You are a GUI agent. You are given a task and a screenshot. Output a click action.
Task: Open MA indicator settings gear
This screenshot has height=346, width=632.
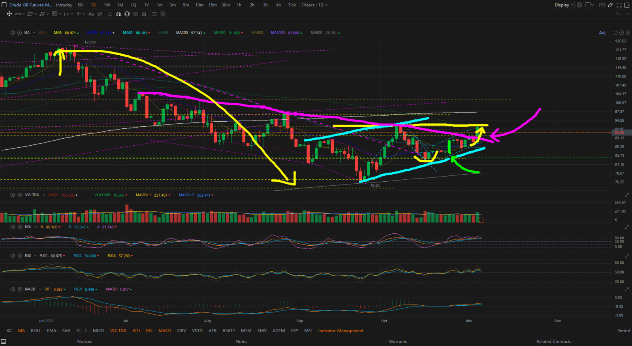pos(13,33)
